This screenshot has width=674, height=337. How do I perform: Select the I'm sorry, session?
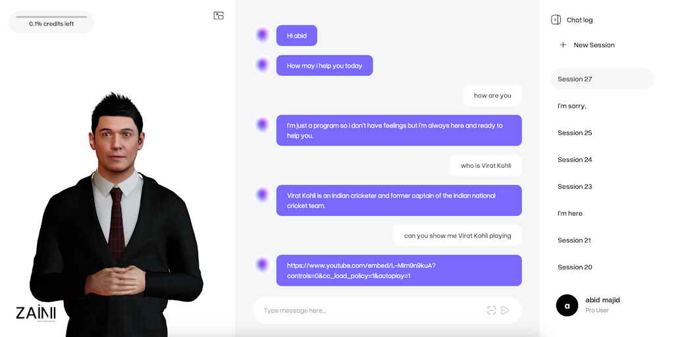pos(602,106)
